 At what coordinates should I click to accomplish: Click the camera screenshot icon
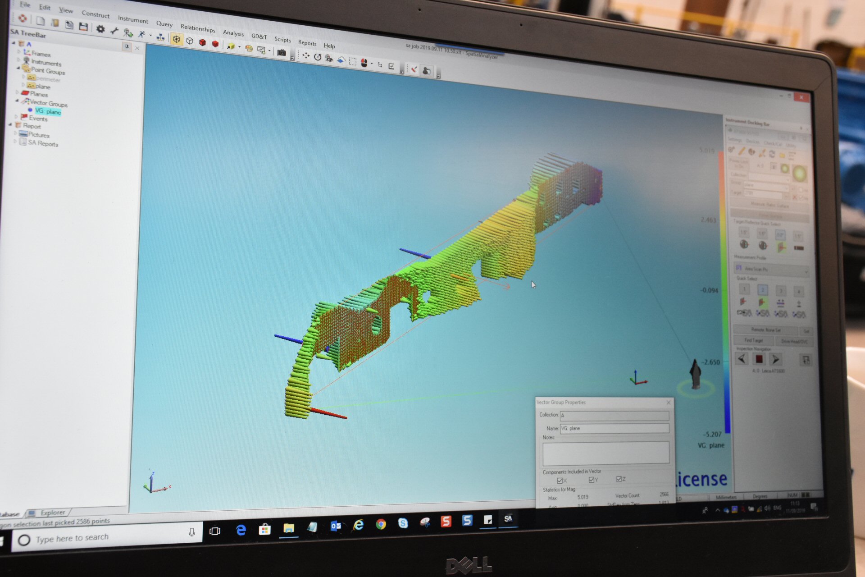coord(282,53)
